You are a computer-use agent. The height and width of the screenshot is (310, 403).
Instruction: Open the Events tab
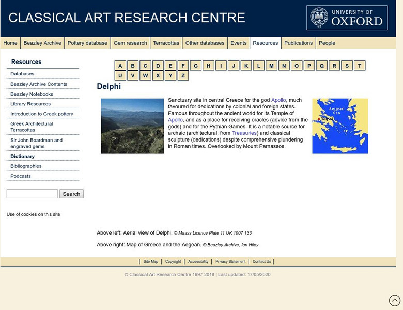coord(239,43)
